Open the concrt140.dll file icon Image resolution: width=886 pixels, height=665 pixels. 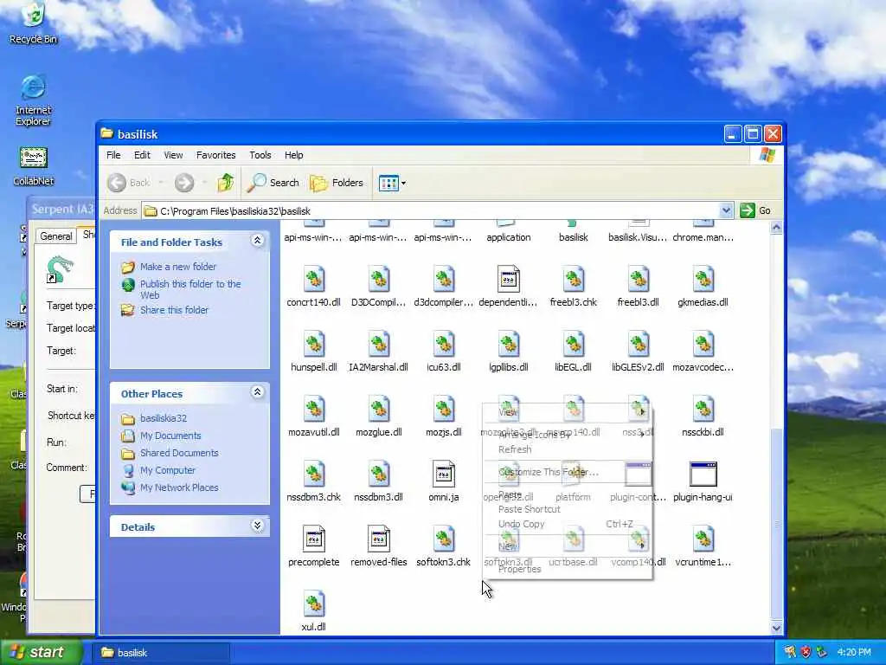point(313,280)
